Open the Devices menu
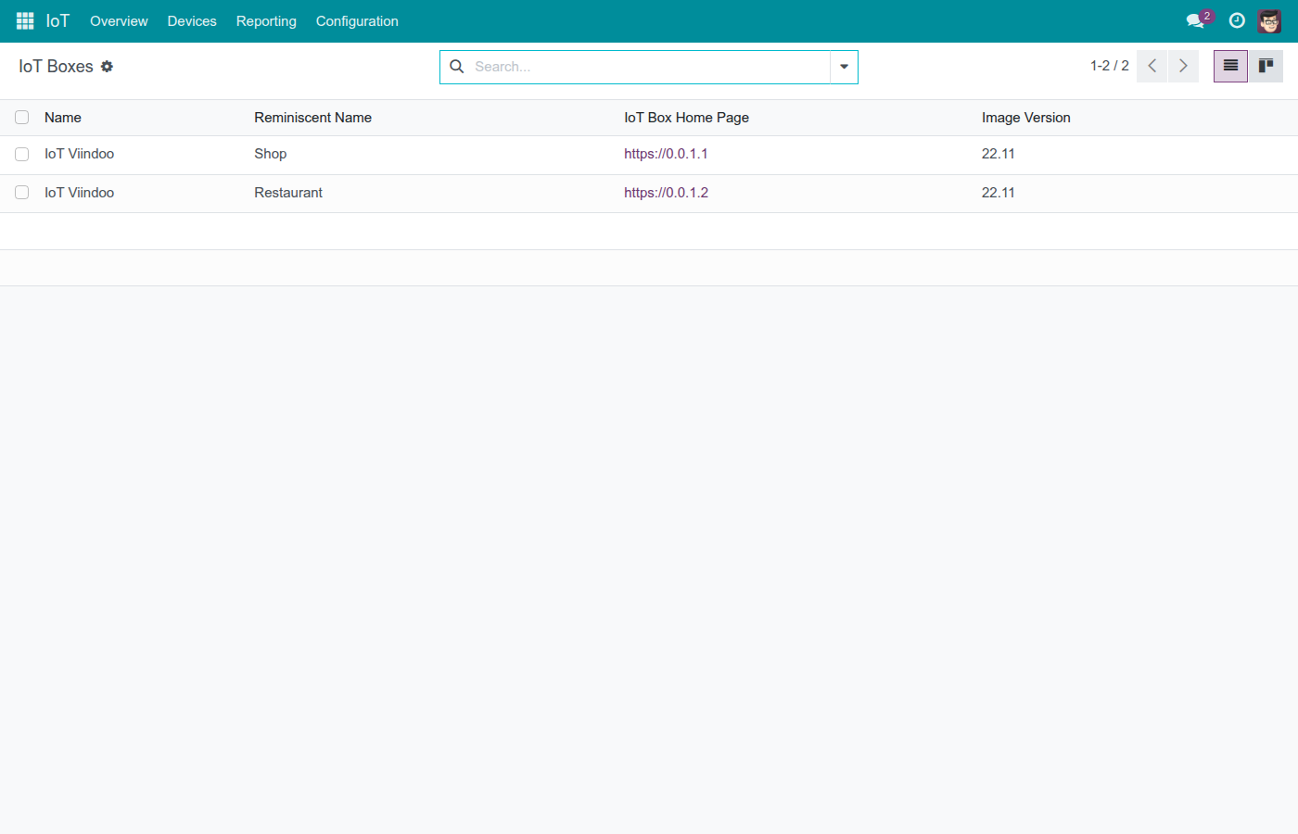The width and height of the screenshot is (1298, 834). click(192, 21)
